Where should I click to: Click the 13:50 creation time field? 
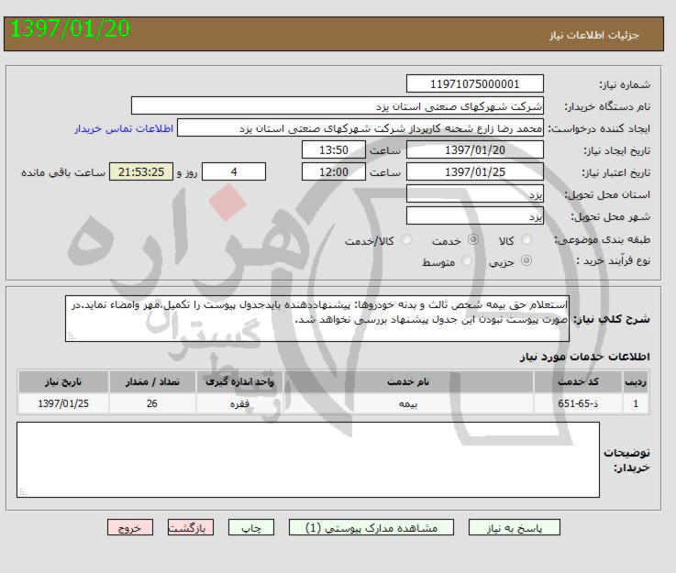(x=333, y=149)
